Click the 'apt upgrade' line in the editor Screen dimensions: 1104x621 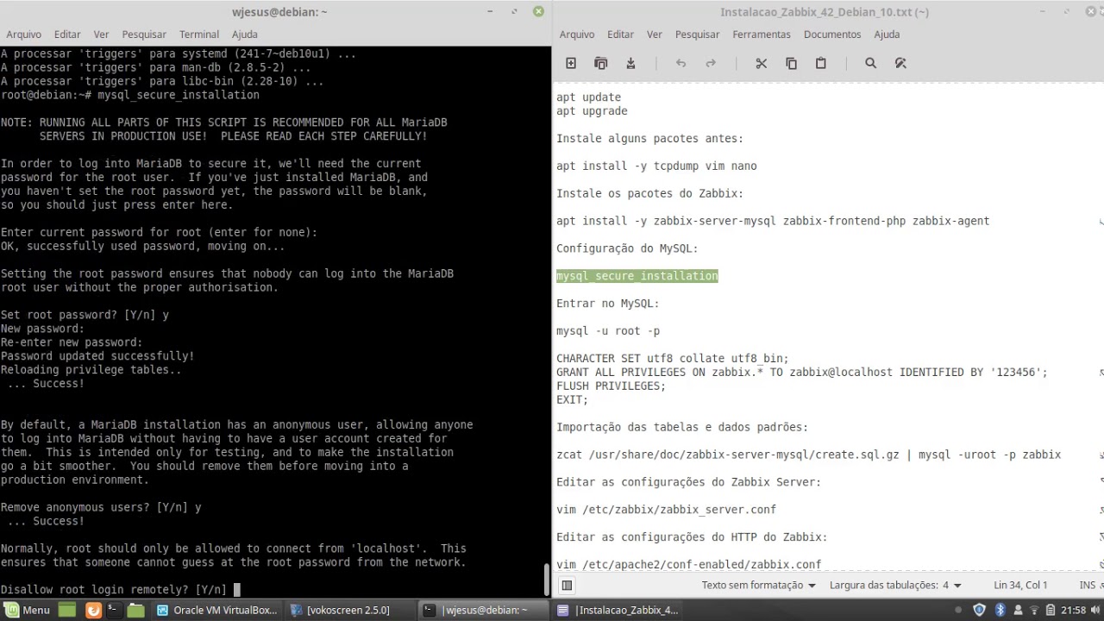592,111
